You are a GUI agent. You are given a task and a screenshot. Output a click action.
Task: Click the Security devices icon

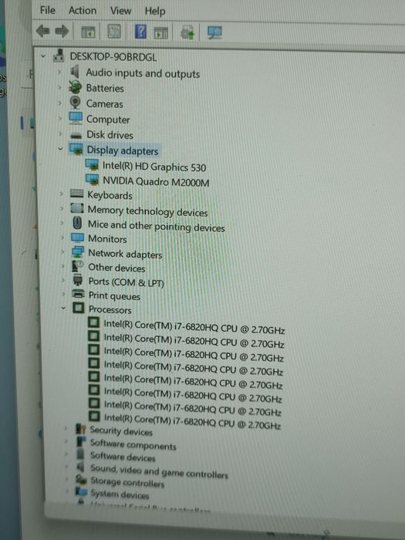tap(81, 429)
